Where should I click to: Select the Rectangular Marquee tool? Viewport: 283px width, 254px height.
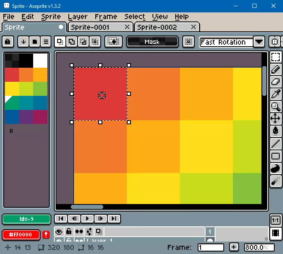[276, 57]
